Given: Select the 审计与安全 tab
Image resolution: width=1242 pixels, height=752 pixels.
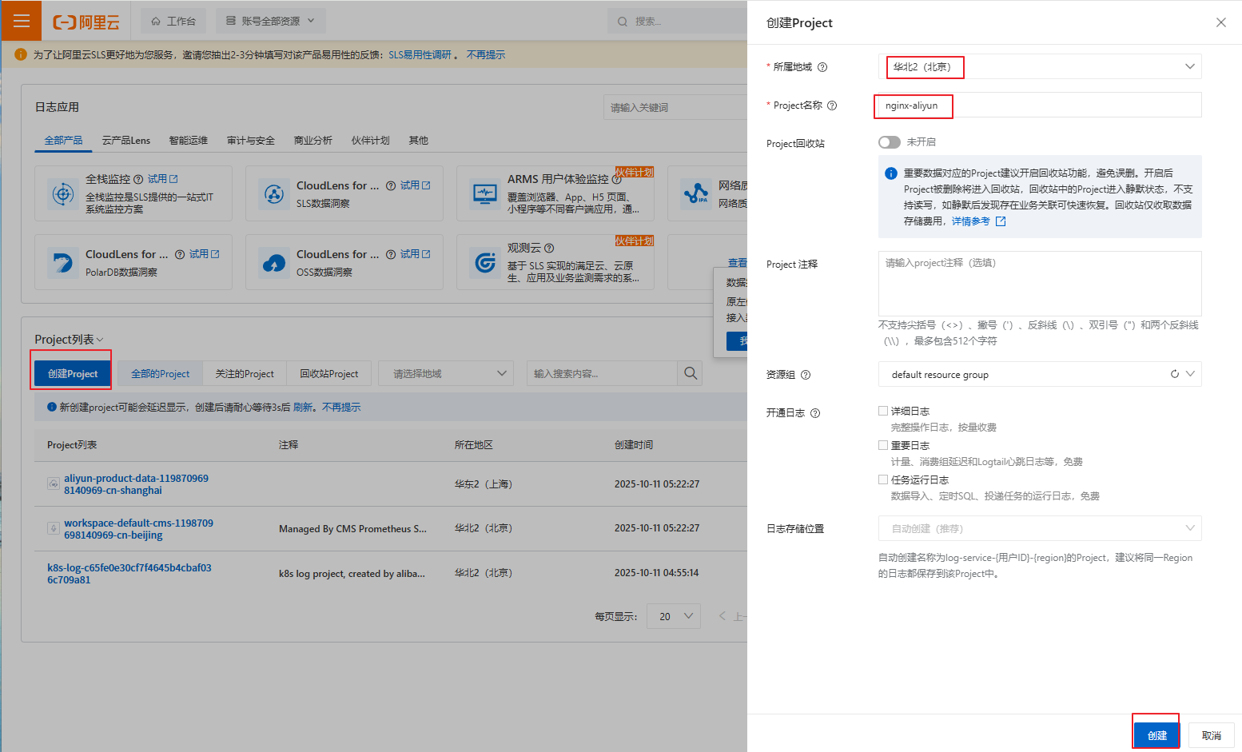Looking at the screenshot, I should [250, 140].
